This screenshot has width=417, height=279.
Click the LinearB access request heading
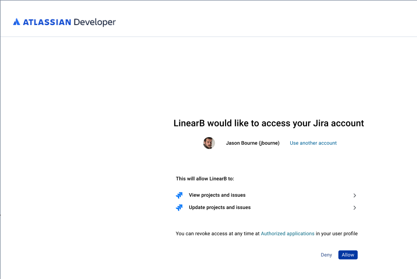pos(268,124)
